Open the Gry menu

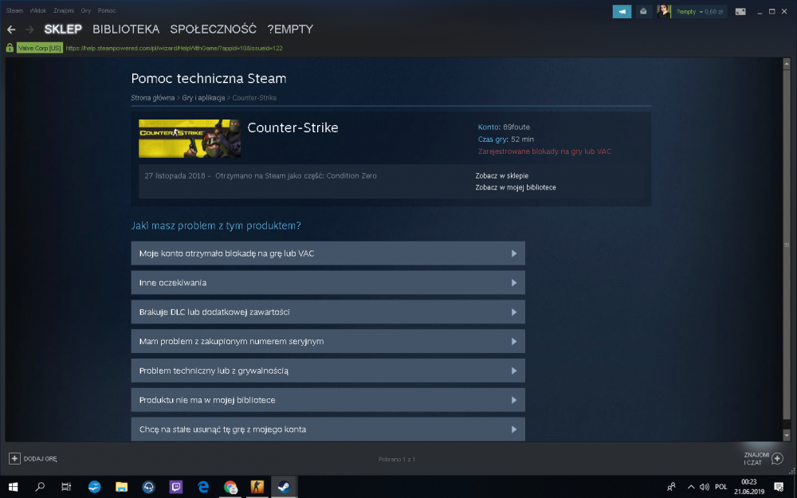(x=86, y=10)
